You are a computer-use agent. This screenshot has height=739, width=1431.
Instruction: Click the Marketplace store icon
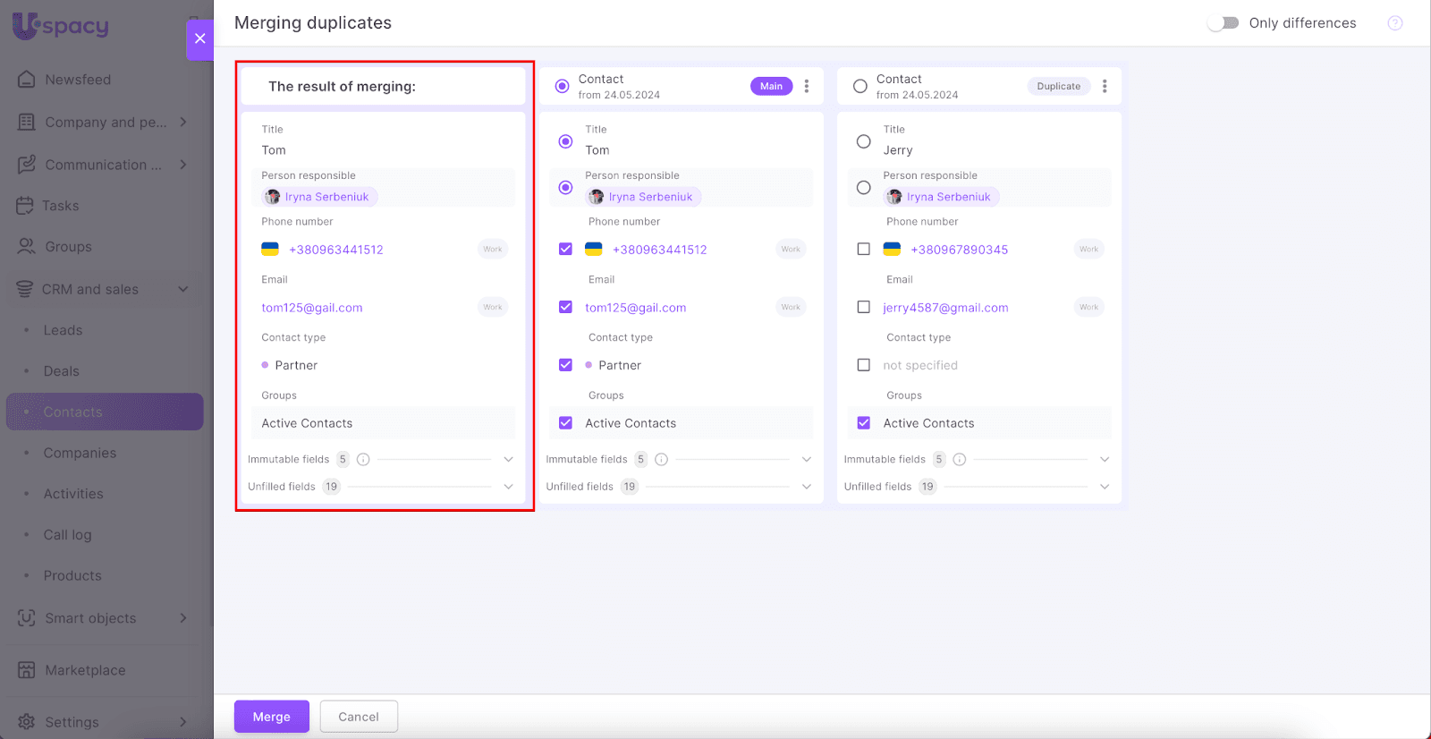pos(27,670)
